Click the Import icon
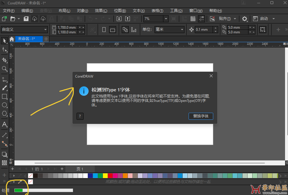Image resolution: width=288 pixels, height=195 pixels. coord(119,19)
